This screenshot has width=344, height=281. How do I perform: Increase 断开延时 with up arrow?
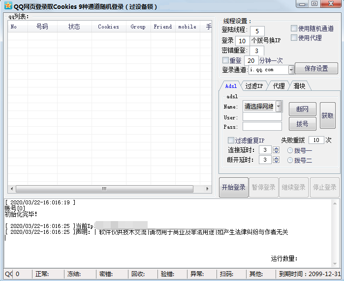276,158
